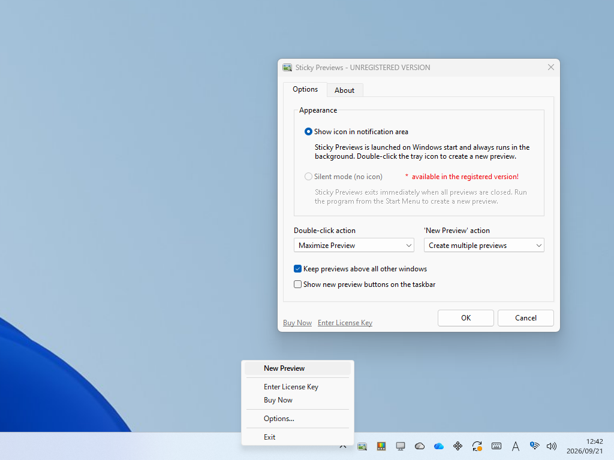
Task: Open the touch keyboard tray icon
Action: tap(496, 446)
